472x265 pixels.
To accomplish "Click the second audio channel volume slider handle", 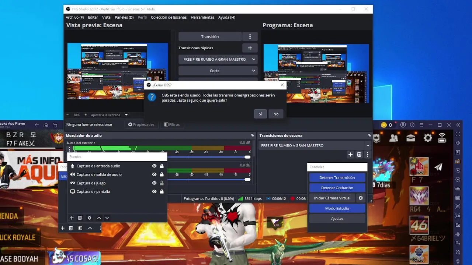I will [247, 180].
